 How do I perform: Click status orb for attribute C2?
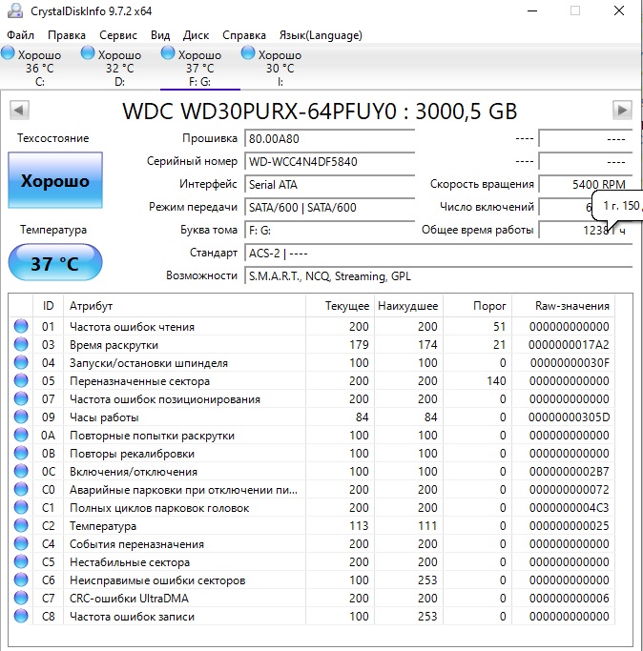[x=21, y=525]
